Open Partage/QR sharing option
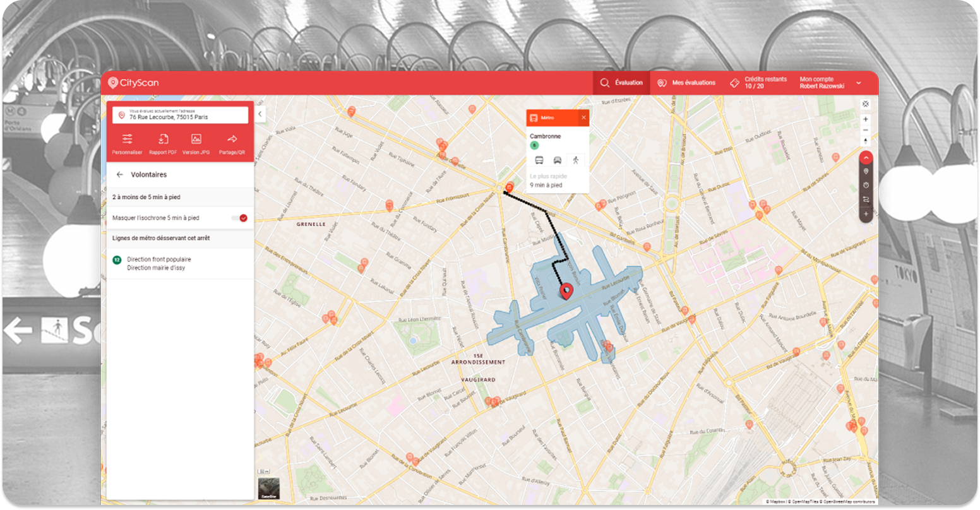This screenshot has height=510, width=980. click(232, 144)
